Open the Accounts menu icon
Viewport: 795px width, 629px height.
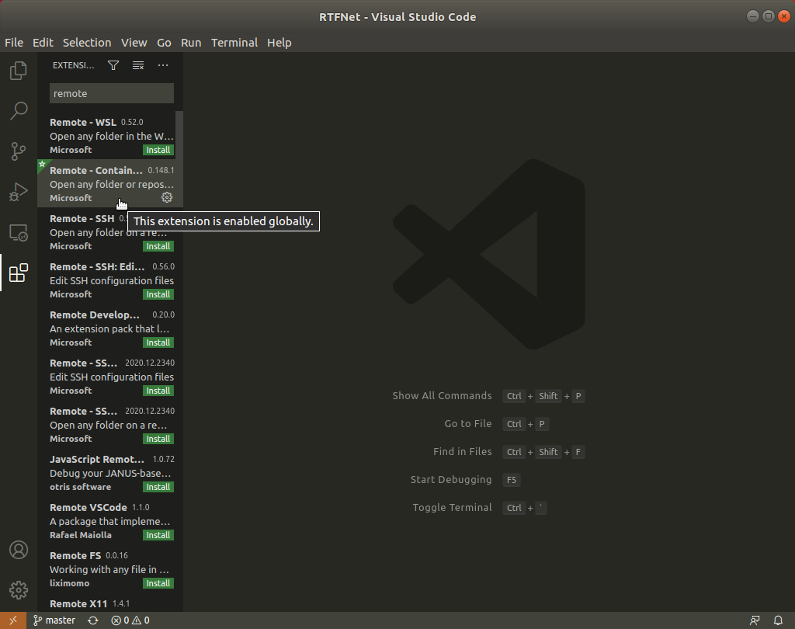point(19,550)
